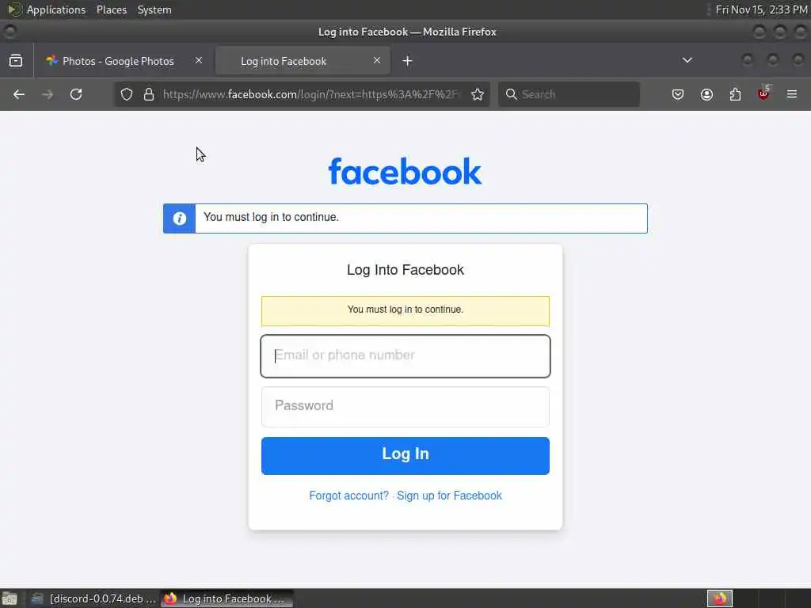
Task: Click the Email or phone number field
Action: (x=405, y=355)
